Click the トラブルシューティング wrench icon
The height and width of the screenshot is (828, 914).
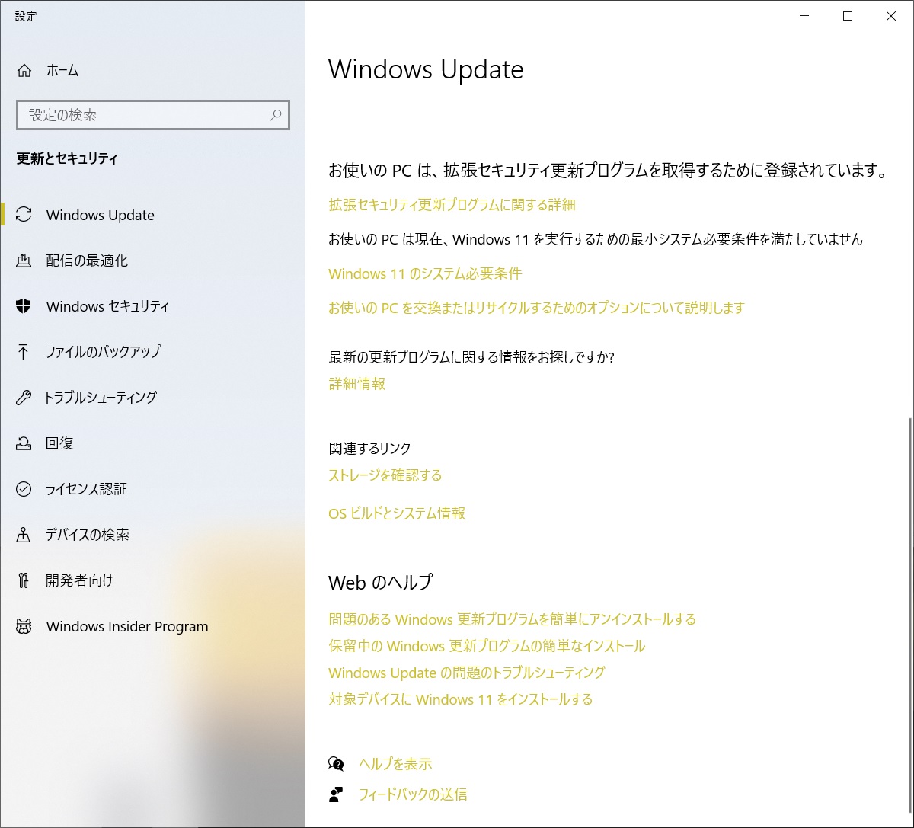click(x=24, y=398)
